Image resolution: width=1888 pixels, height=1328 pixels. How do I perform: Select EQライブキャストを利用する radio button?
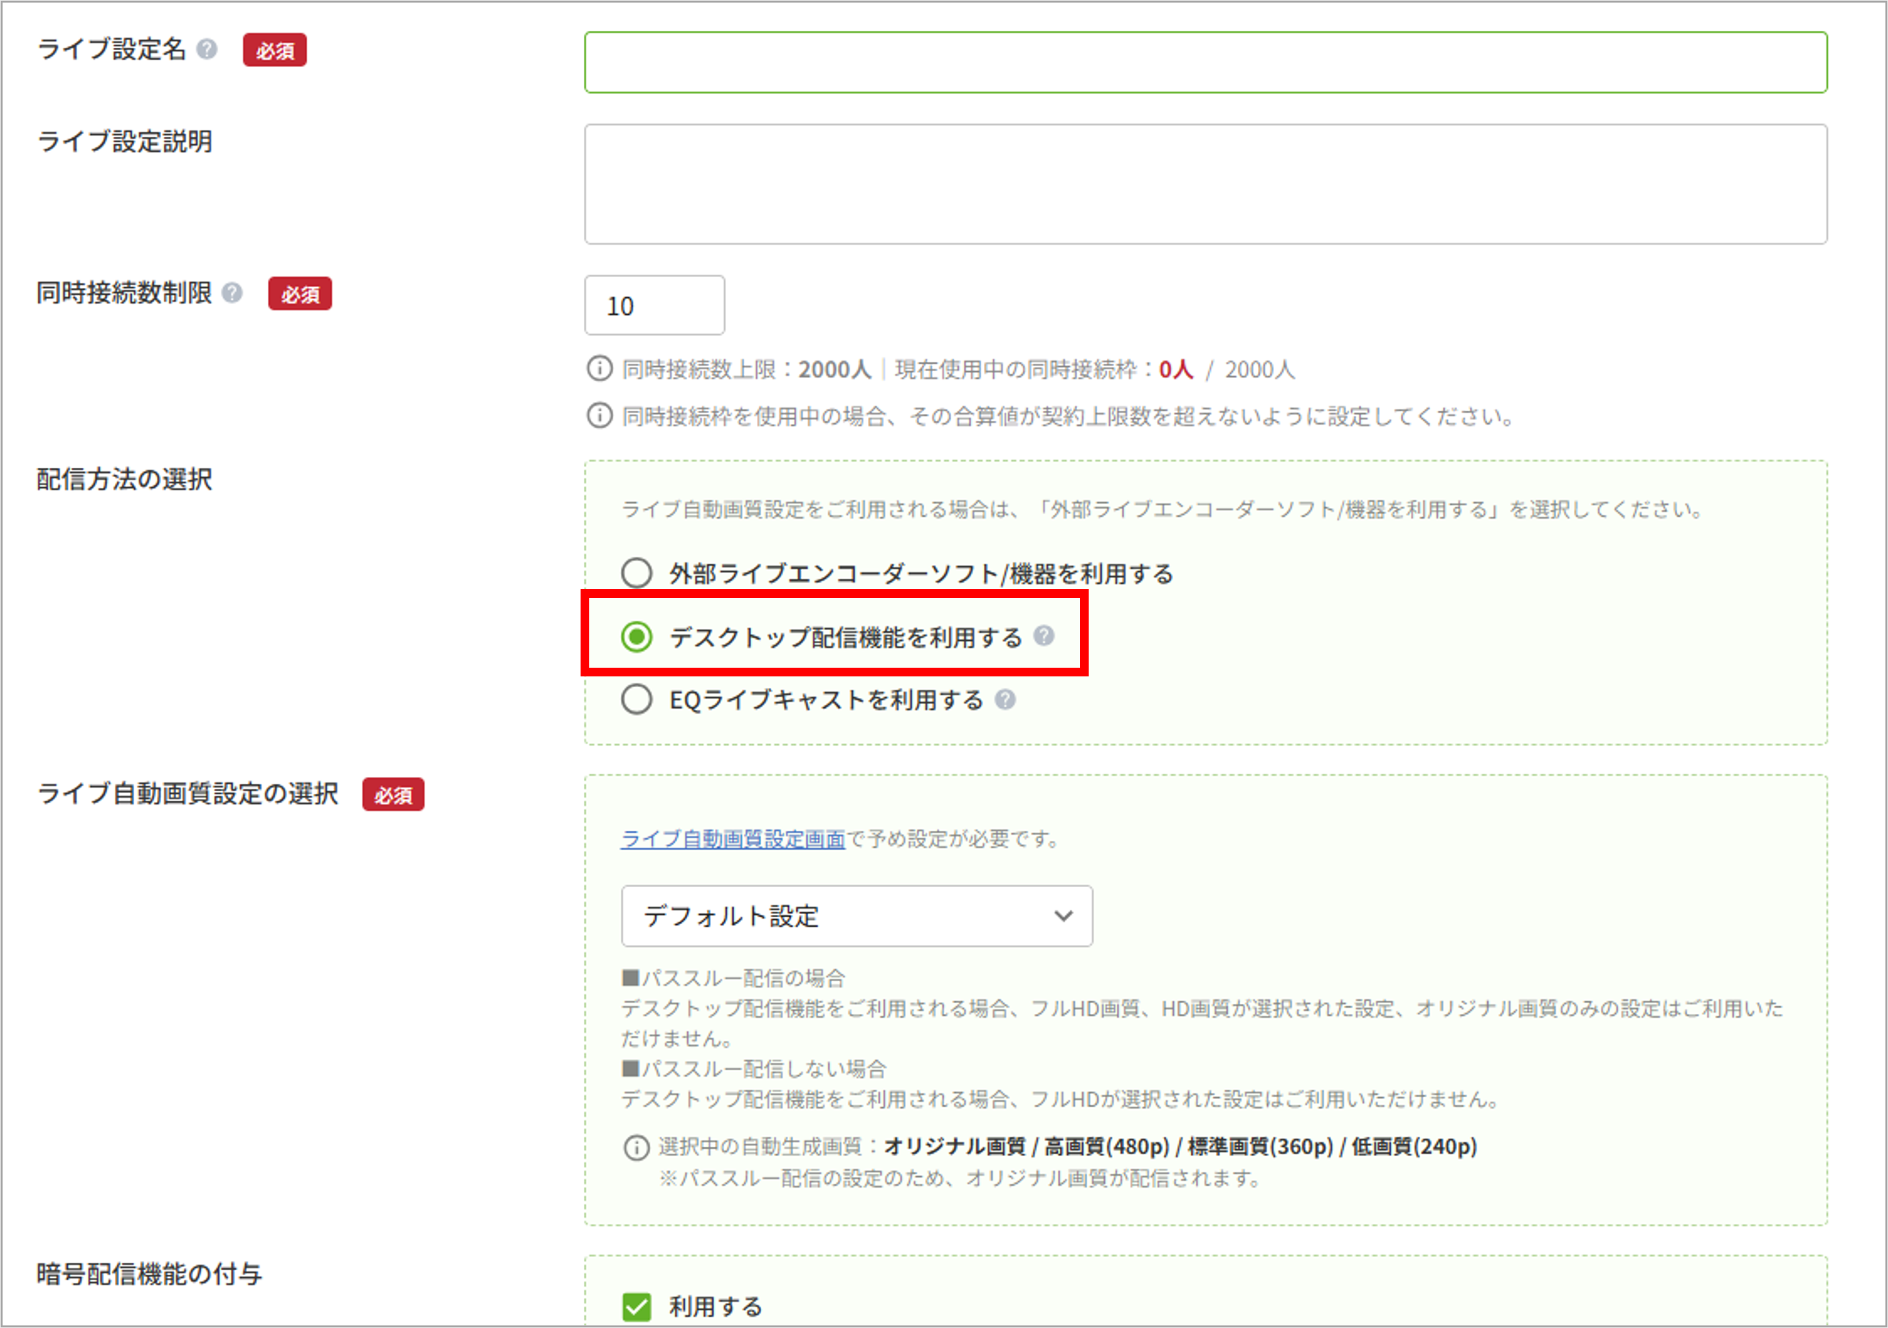[x=636, y=699]
